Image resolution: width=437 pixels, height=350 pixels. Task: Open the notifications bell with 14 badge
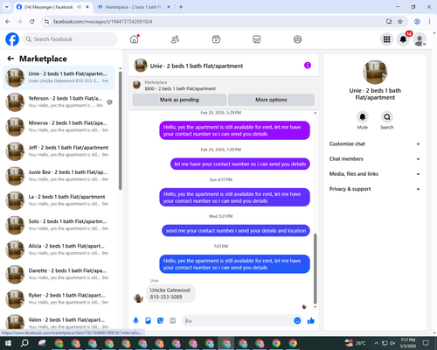403,39
